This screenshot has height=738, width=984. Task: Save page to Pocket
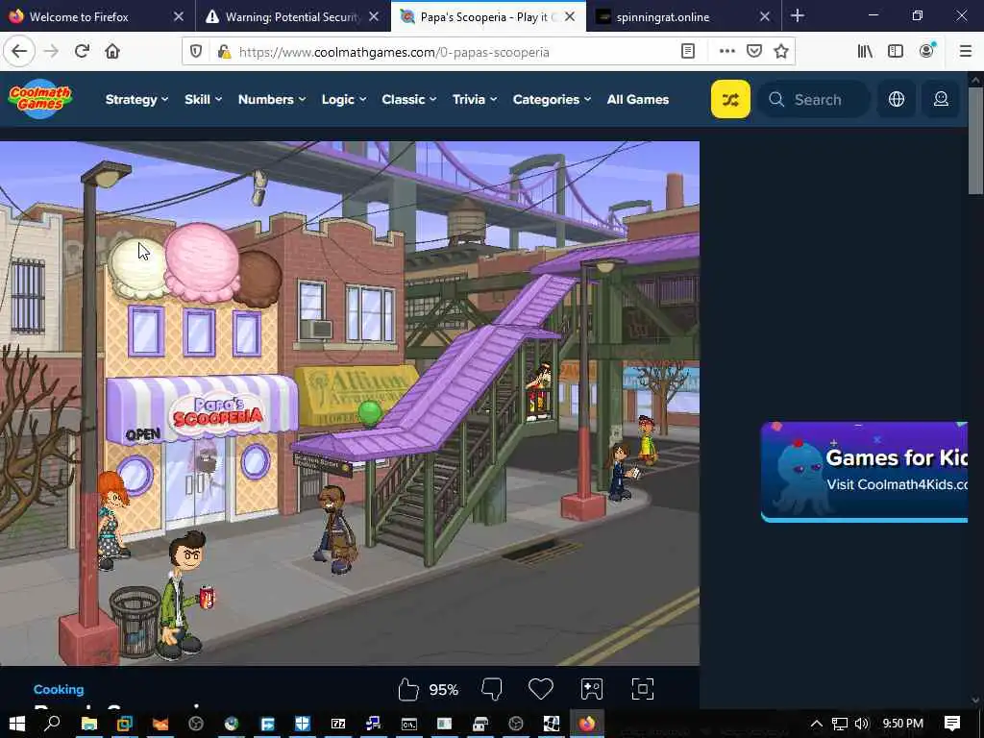tap(754, 52)
